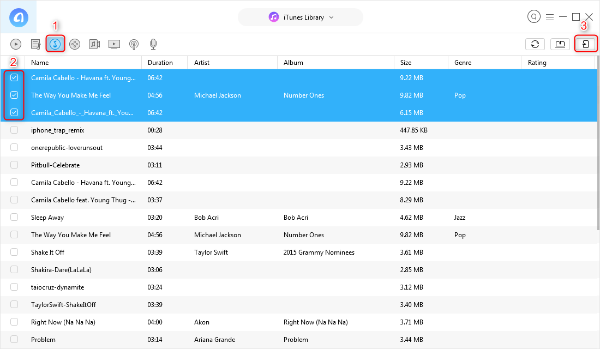Screen dimensions: 600x349
Task: Uncheck the selected The Way You Make Me Feel
Action: pyautogui.click(x=14, y=95)
